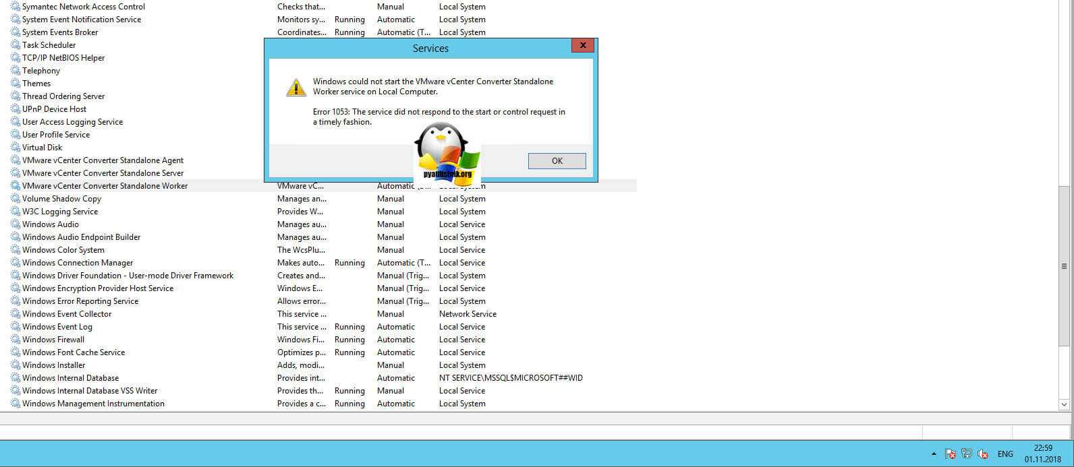
Task: Click the gear icon beside Windows Firewall
Action: [x=15, y=340]
